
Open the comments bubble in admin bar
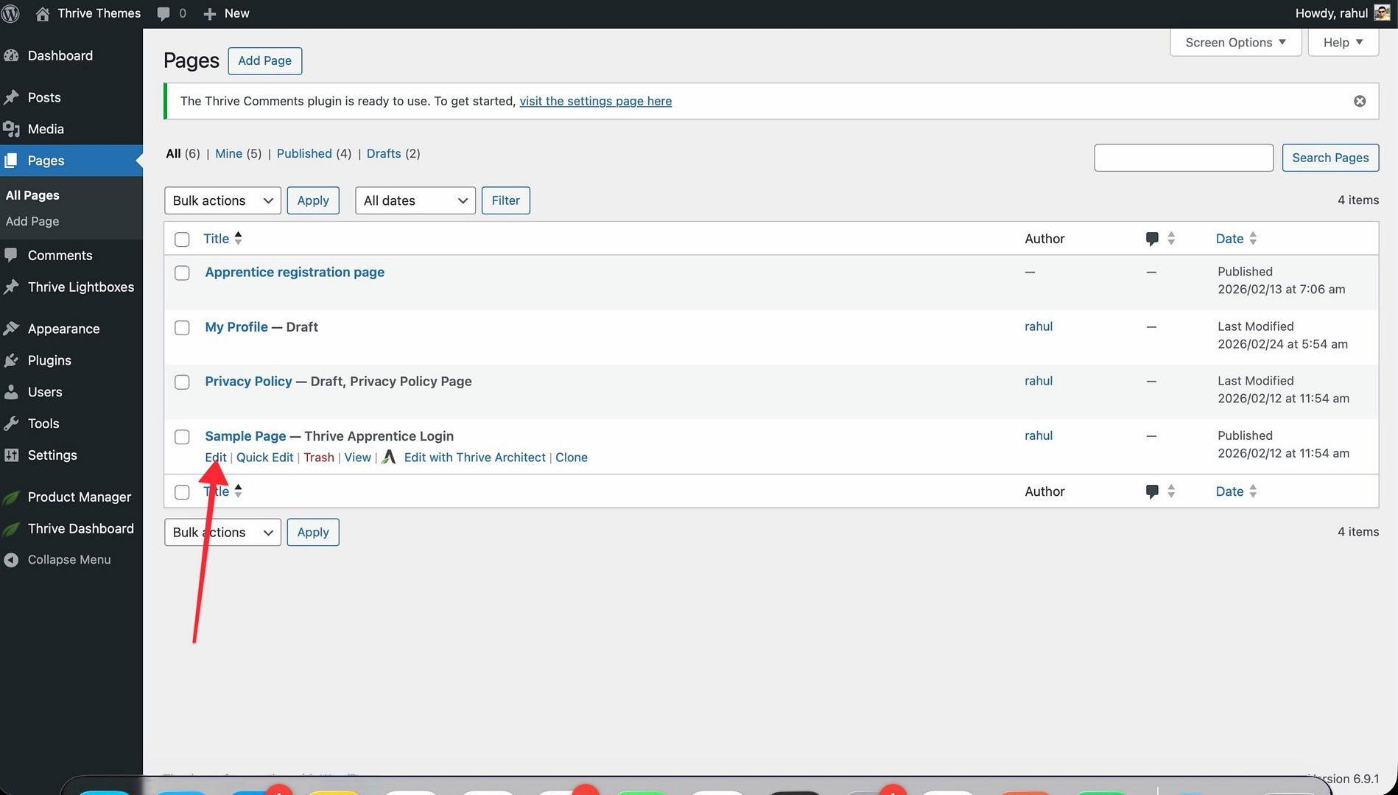click(164, 13)
